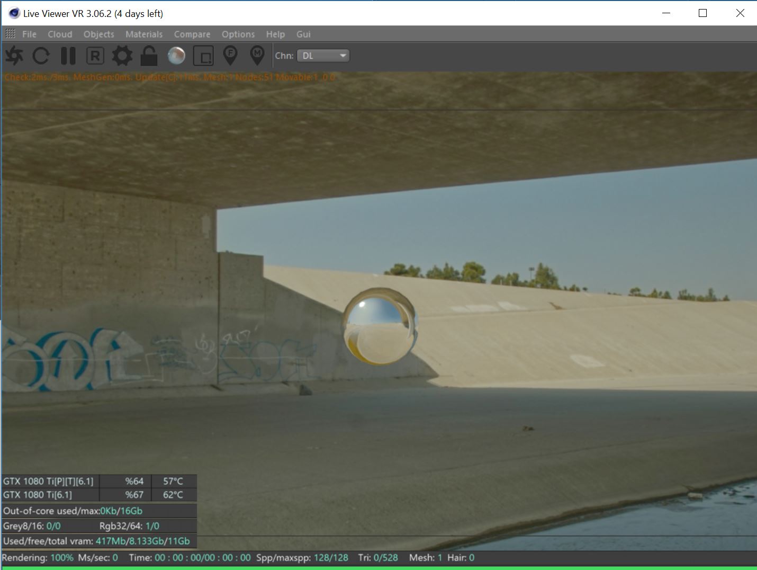The height and width of the screenshot is (570, 757).
Task: Click the Octane send scene and restart render icon
Action: [x=14, y=56]
